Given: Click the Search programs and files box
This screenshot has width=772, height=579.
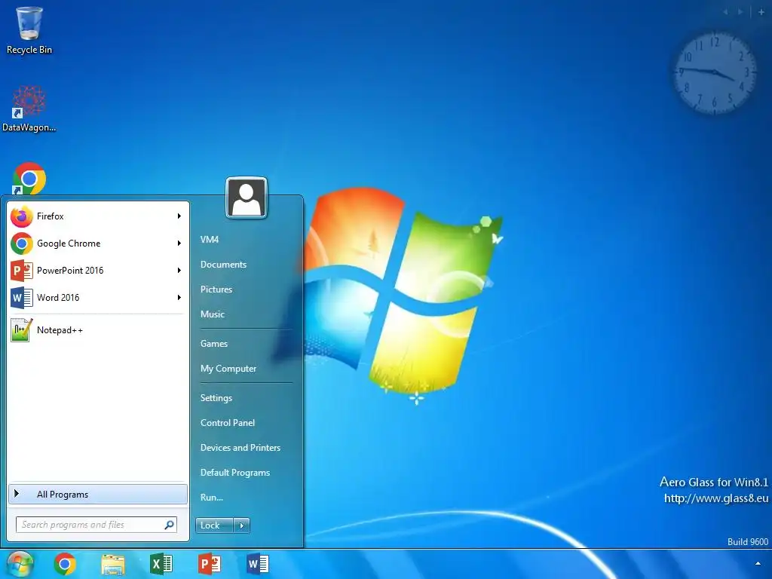Looking at the screenshot, I should (x=96, y=525).
